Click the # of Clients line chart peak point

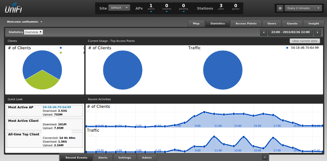pos(204,112)
